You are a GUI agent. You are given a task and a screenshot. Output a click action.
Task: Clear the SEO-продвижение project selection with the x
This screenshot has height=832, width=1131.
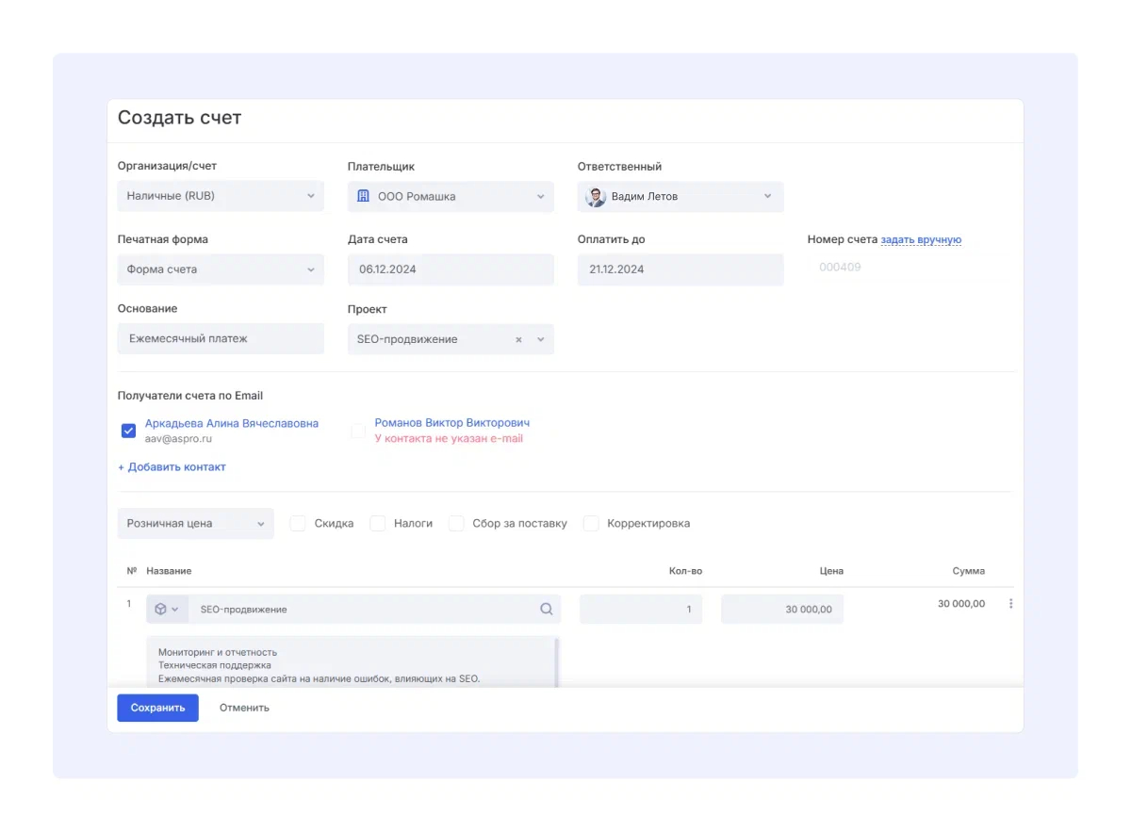pyautogui.click(x=518, y=340)
